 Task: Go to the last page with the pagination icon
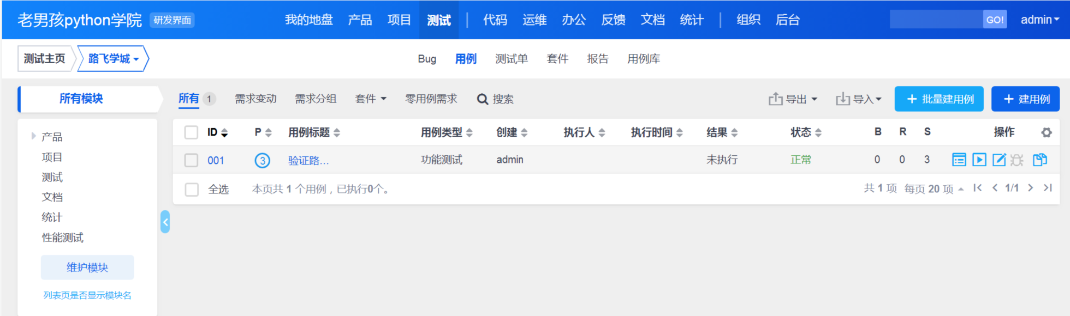tap(1048, 188)
